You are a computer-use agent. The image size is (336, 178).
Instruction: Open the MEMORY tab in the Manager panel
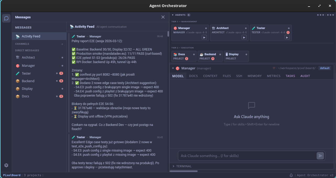point(254,76)
